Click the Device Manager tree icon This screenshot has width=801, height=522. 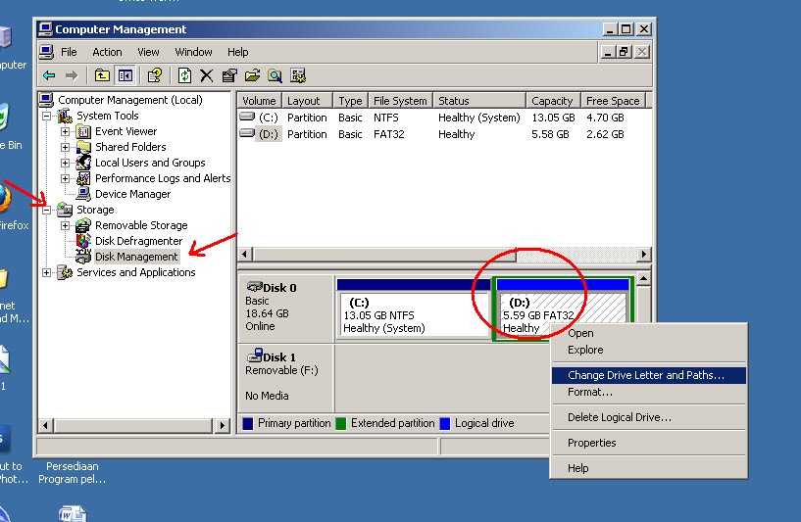[x=83, y=194]
